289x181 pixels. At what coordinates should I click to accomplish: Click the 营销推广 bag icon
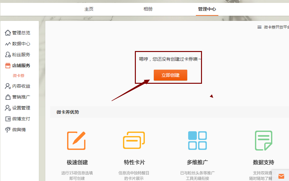point(8,97)
